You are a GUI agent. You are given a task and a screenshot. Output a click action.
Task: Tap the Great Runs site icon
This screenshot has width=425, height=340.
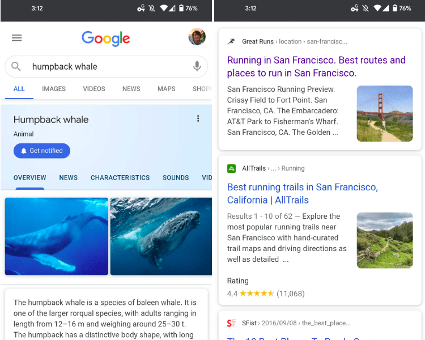pyautogui.click(x=231, y=41)
